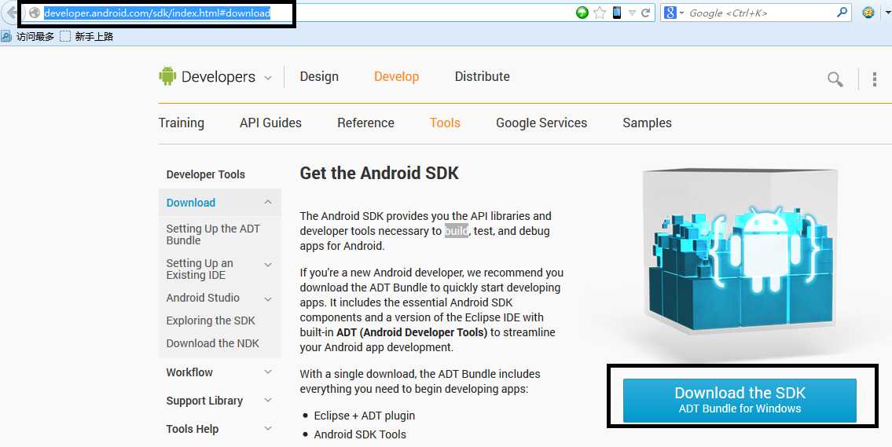The height and width of the screenshot is (447, 892).
Task: Go to the Distribute section
Action: coord(483,77)
